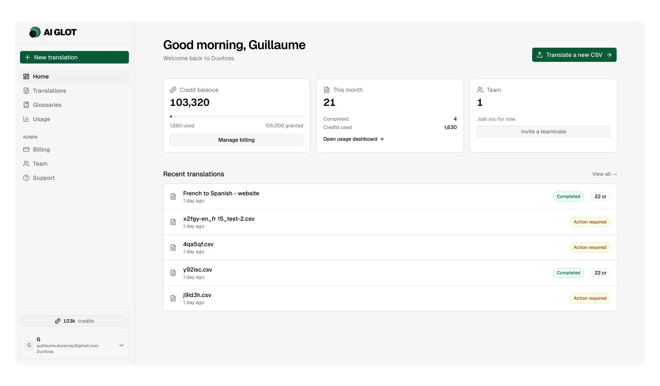Click the Glossaries book icon

pos(26,105)
